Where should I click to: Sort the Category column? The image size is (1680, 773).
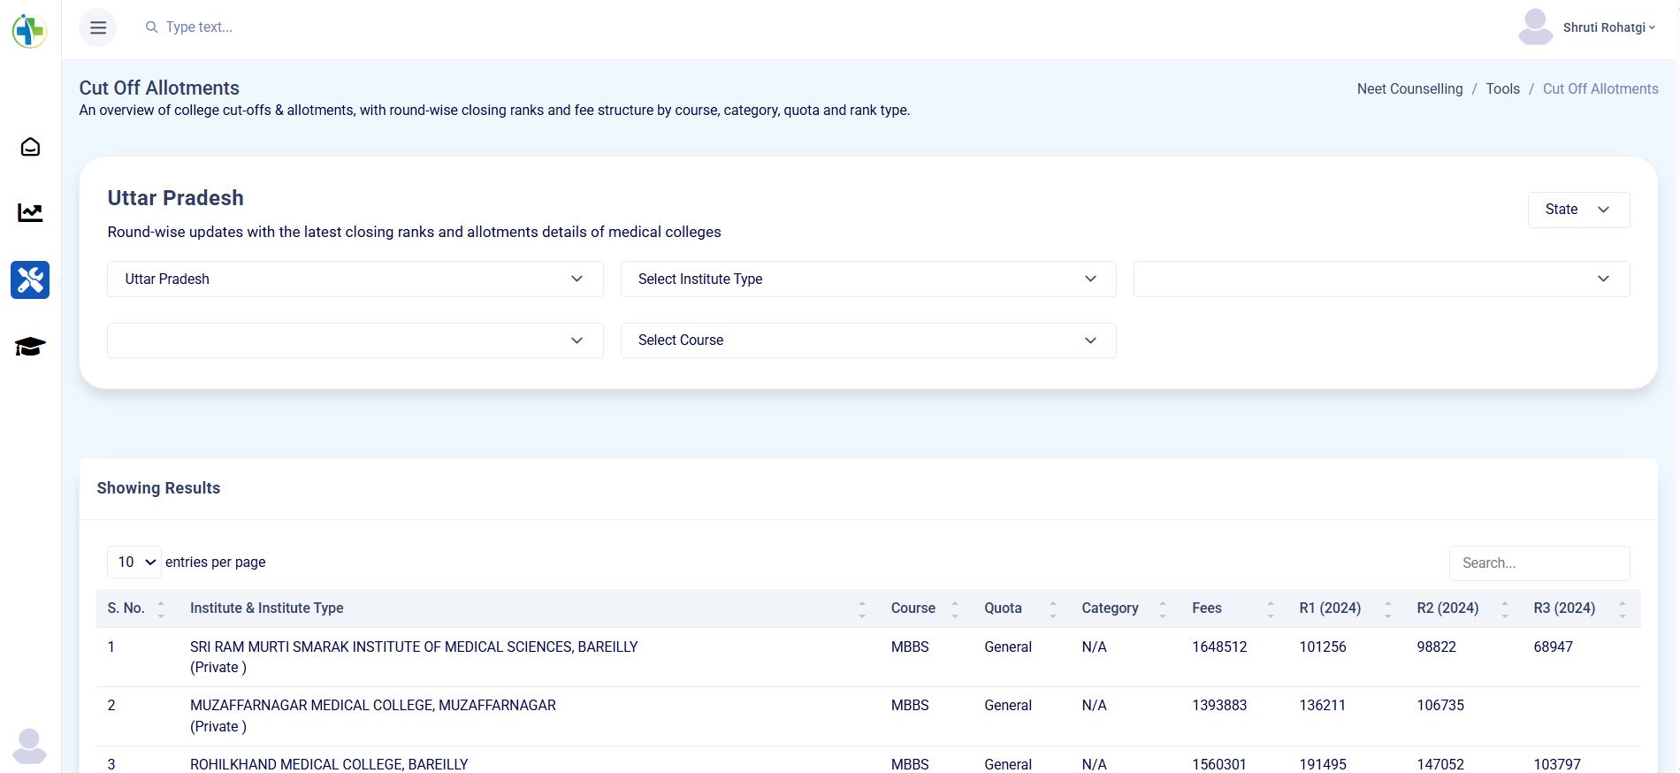pyautogui.click(x=1163, y=608)
